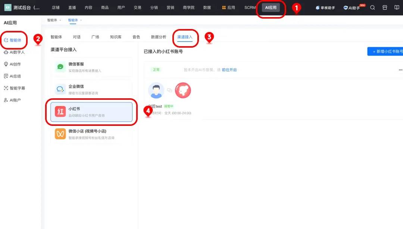Switch to the first 智能体 page tab
The width and height of the screenshot is (403, 229).
coord(52,20)
